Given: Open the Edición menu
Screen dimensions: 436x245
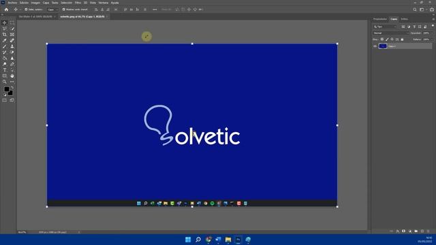Looking at the screenshot, I should click(24, 3).
